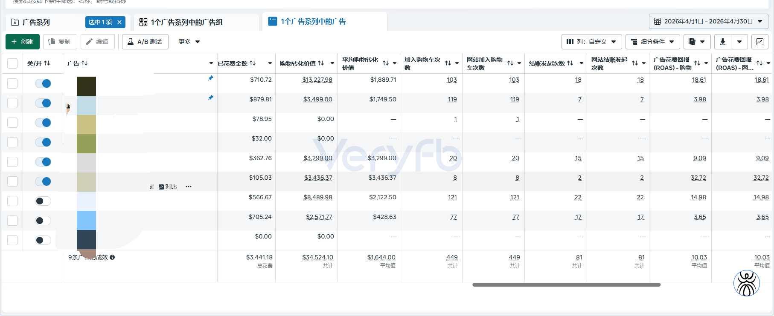Click the spider assistant icon
This screenshot has height=316, width=774.
tap(747, 283)
